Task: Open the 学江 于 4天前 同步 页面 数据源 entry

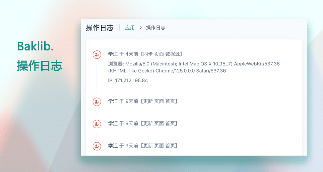Action: coord(145,54)
